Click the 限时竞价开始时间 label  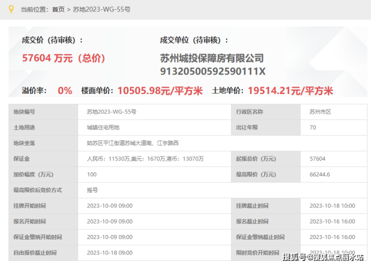pyautogui.click(x=258, y=252)
